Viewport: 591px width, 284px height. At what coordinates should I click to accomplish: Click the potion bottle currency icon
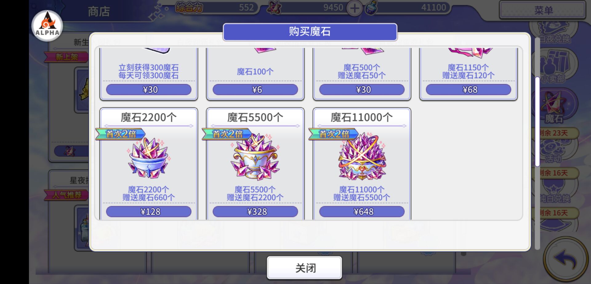click(x=371, y=8)
